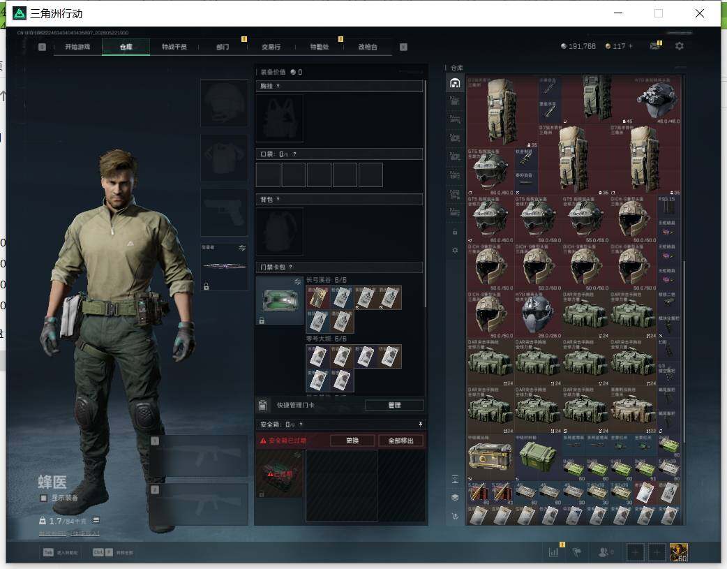The image size is (727, 569).
Task: Open the warehouse sidebar gear icon
Action: [455, 251]
